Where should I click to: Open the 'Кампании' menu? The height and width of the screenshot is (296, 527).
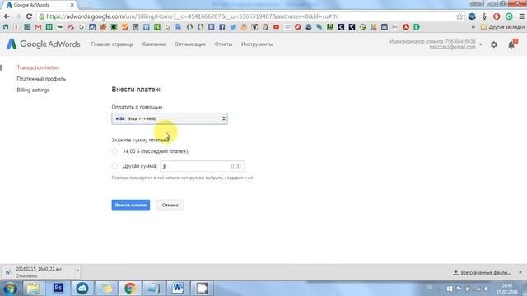(154, 44)
